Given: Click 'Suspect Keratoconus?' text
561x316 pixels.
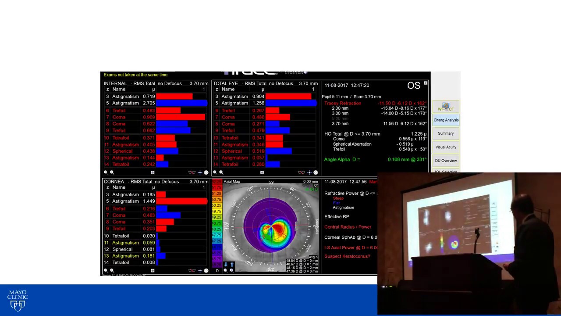Looking at the screenshot, I should point(347,256).
